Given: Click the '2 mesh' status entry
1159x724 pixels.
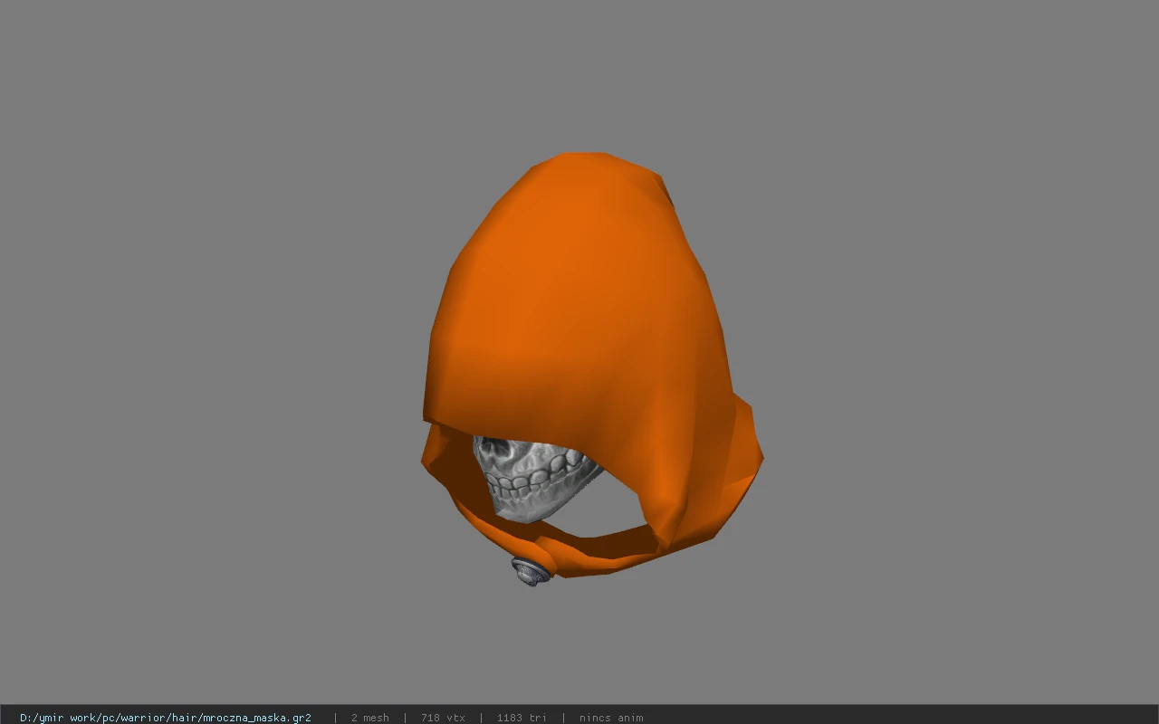Looking at the screenshot, I should tap(370, 718).
